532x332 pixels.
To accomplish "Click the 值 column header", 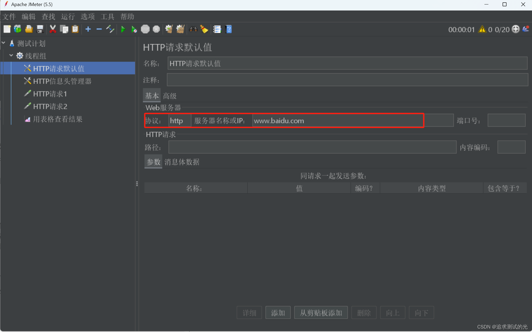I will pos(299,188).
